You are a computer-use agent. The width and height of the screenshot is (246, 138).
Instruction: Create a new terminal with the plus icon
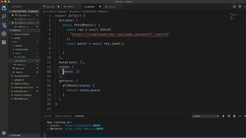click(223, 116)
